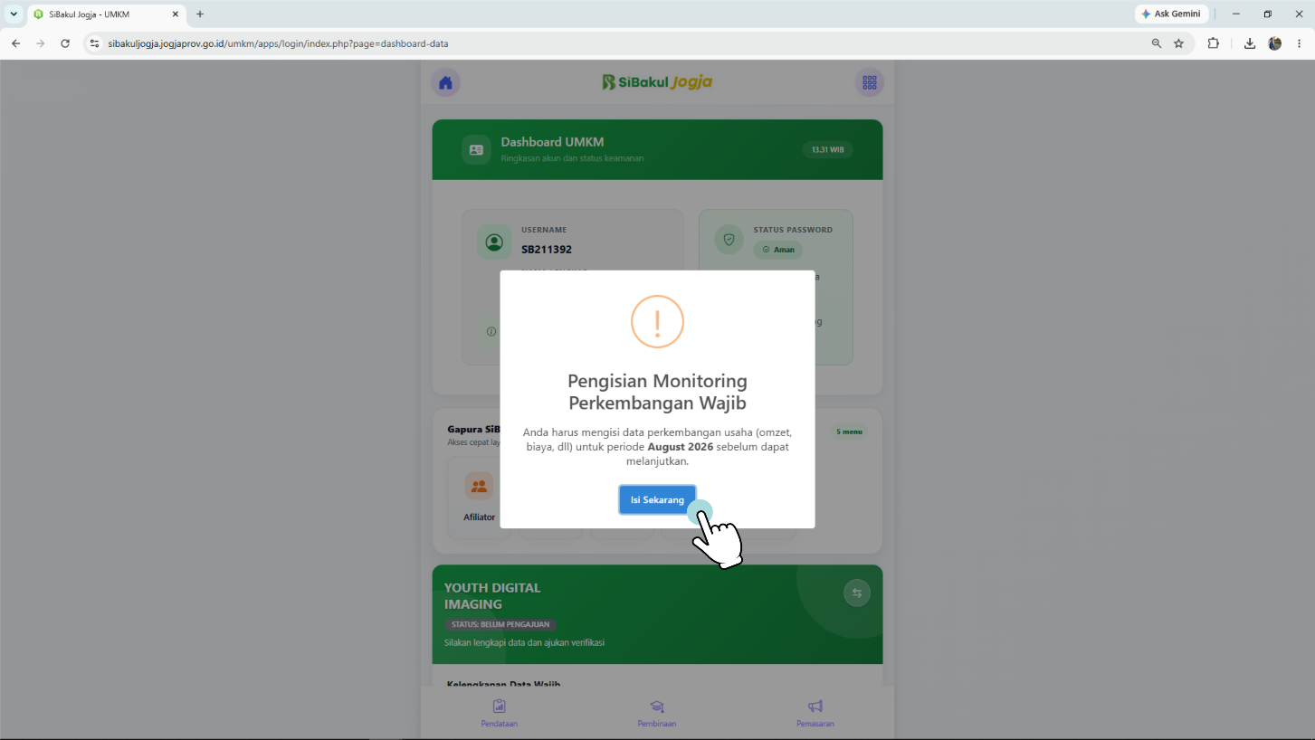Bookmark this page with the star icon
The image size is (1315, 740).
[x=1178, y=43]
